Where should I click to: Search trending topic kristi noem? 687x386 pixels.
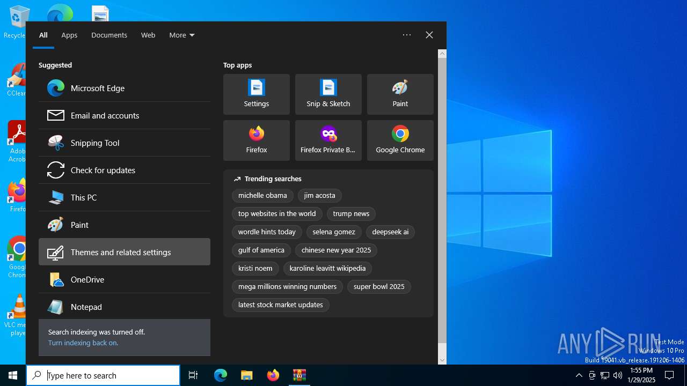tap(255, 269)
